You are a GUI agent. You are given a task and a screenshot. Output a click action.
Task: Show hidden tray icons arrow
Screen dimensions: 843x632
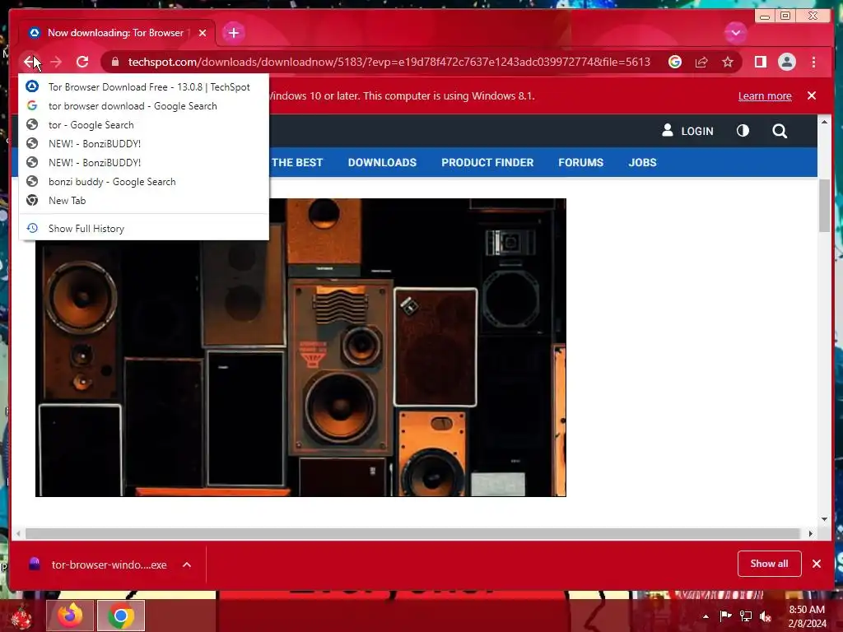706,616
